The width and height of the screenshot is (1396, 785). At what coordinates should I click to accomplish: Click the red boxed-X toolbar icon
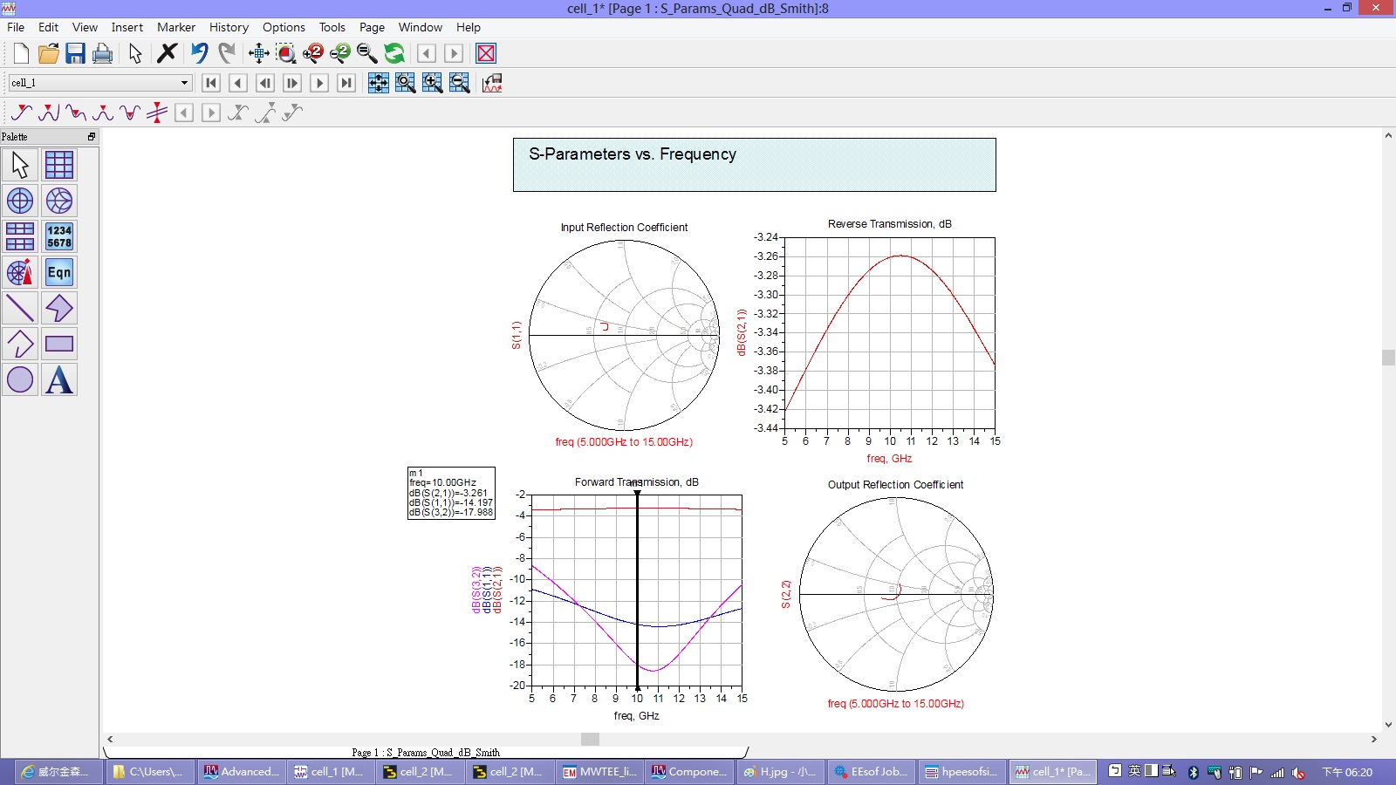486,53
